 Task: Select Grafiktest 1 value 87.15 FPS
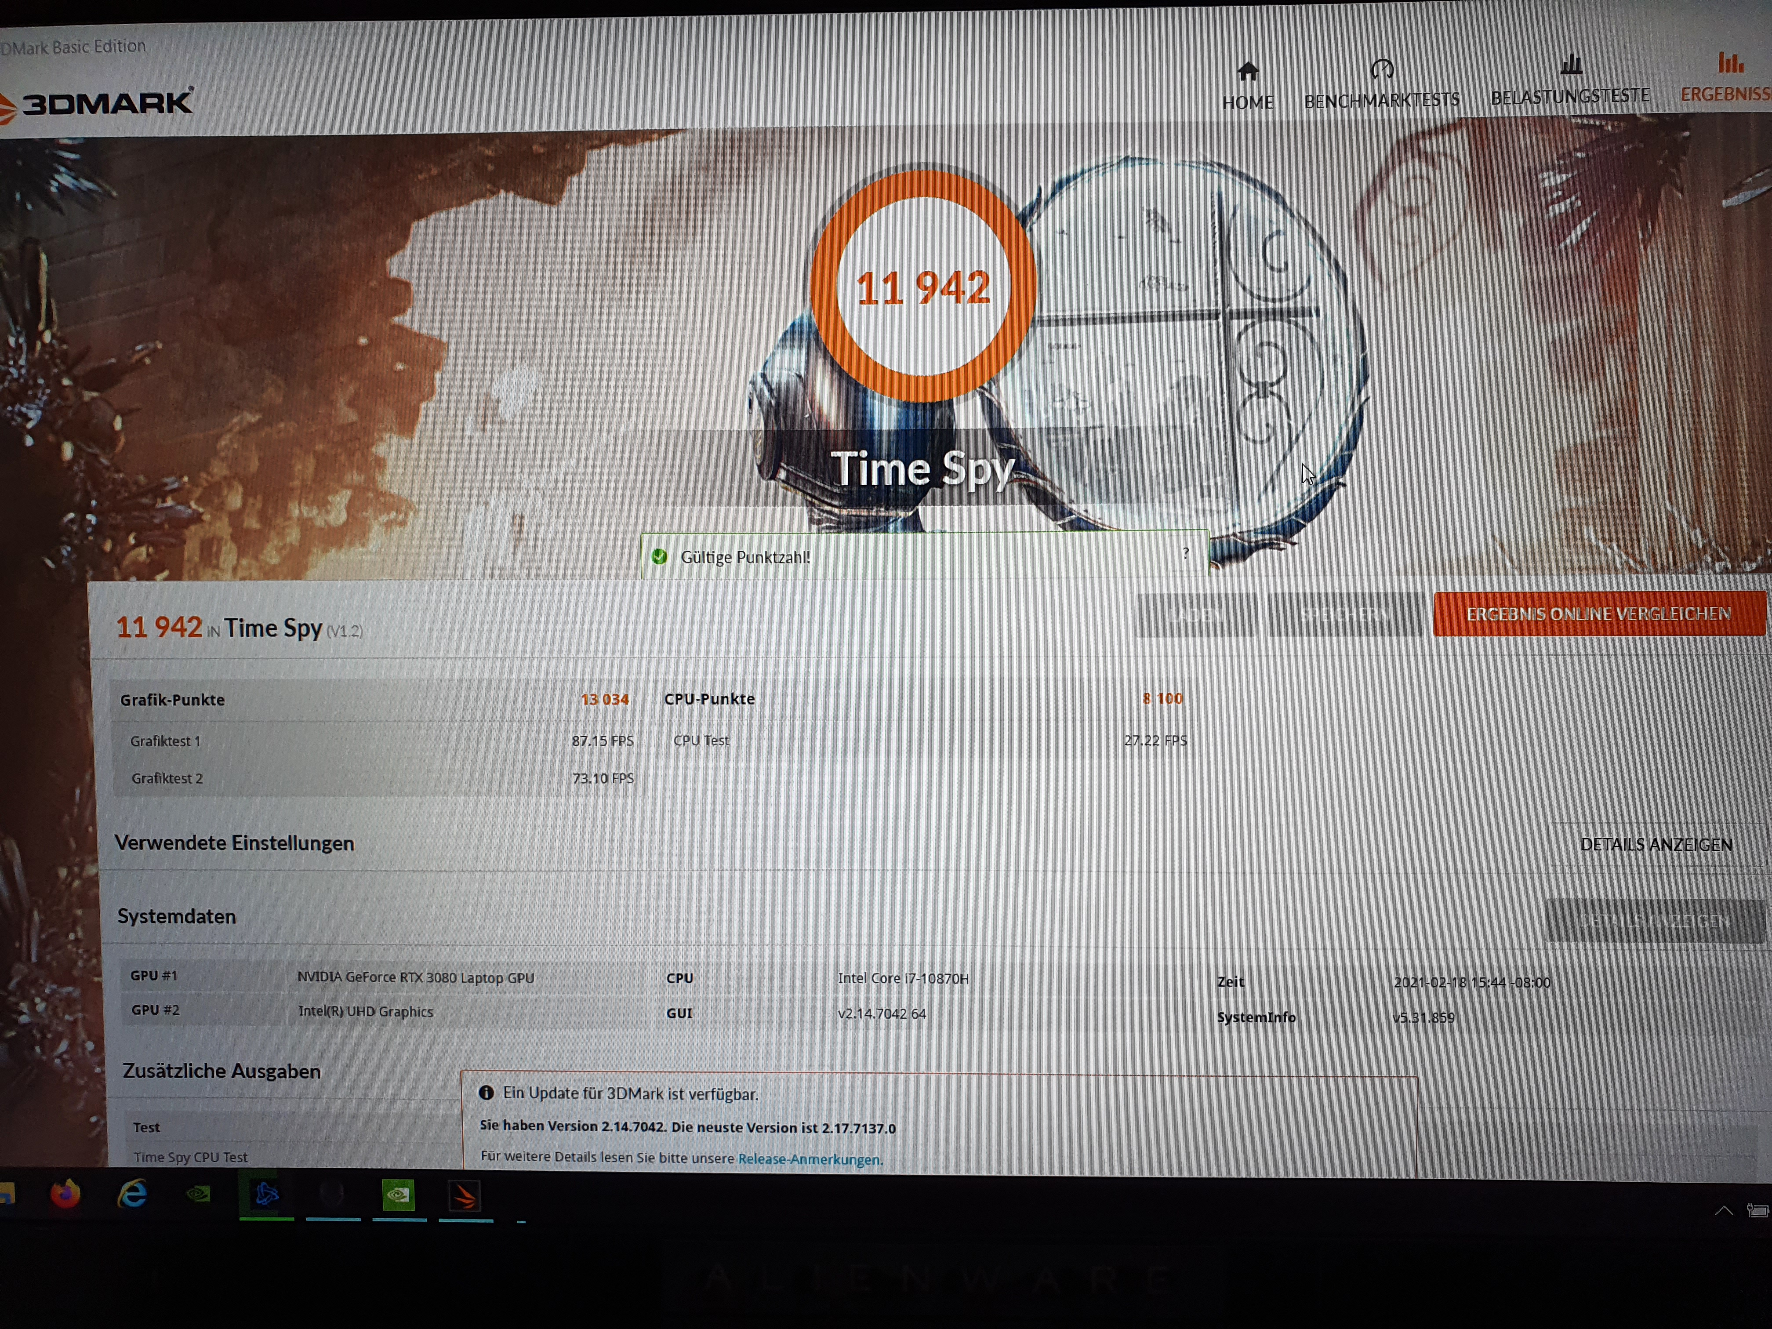coord(603,741)
